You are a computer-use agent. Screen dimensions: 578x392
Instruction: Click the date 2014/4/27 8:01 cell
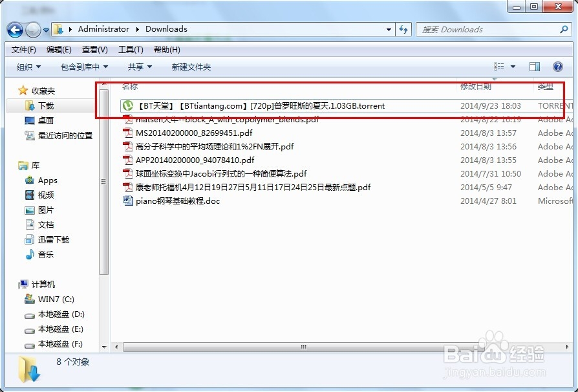click(x=488, y=201)
